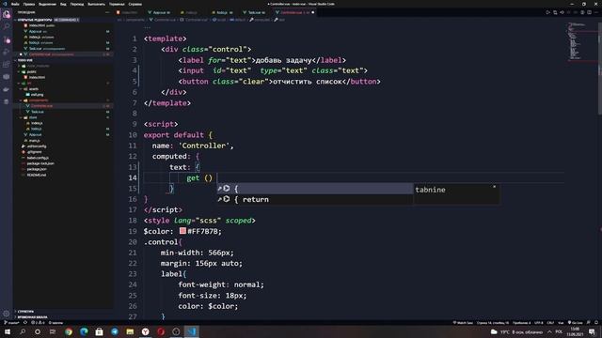Open the Вид menu

tap(63, 4)
